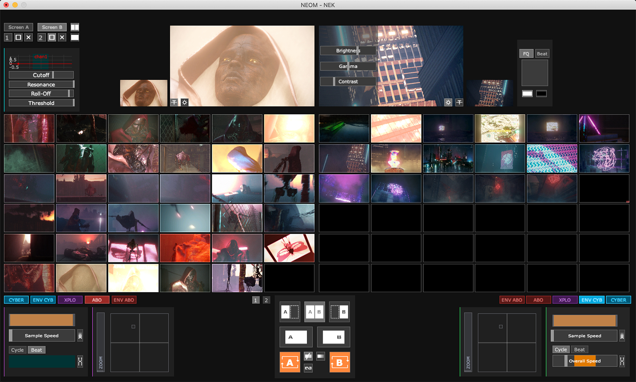Viewport: 636px width, 382px height.
Task: Click expander icon beside Overall Speed
Action: click(622, 361)
